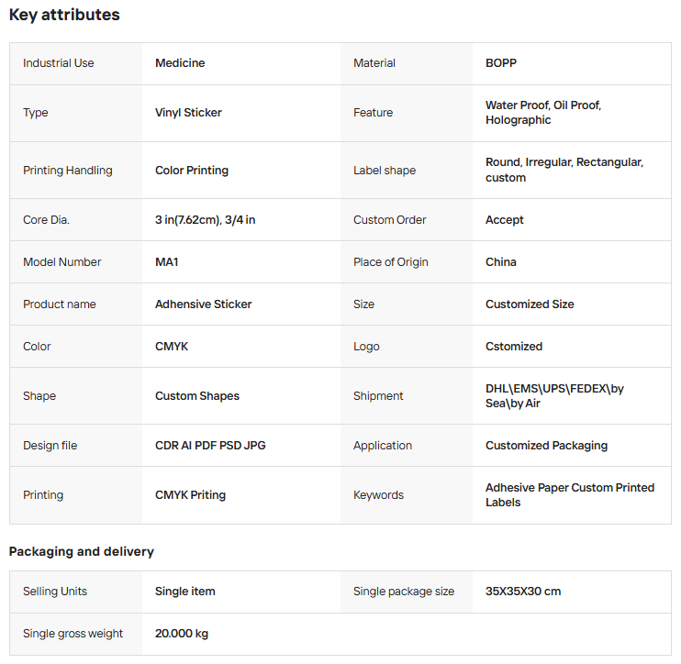Select the MA1 model number value
This screenshot has width=681, height=664.
click(x=167, y=262)
